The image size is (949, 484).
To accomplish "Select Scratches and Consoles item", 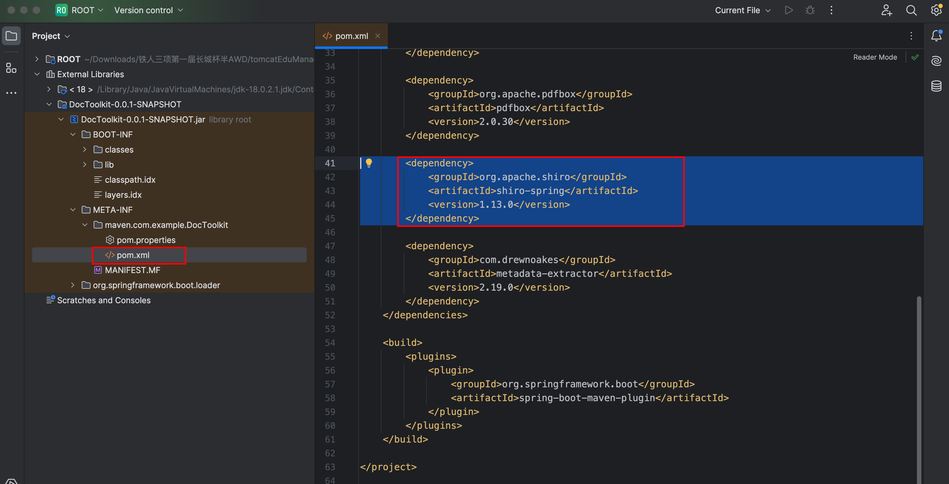I will tap(104, 300).
